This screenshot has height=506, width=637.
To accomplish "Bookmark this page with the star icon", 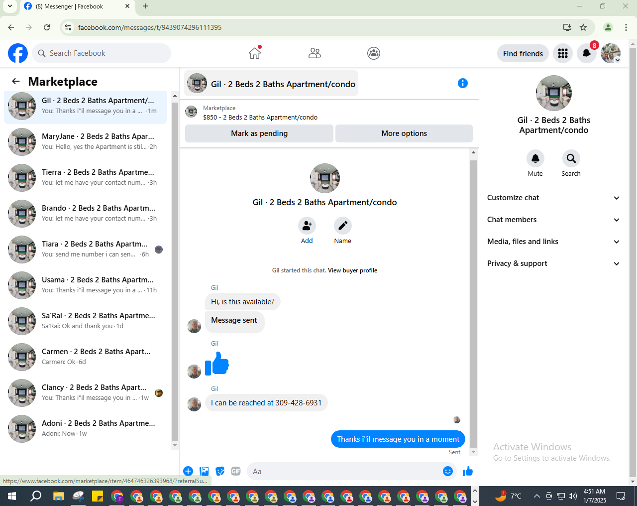I will pos(583,27).
